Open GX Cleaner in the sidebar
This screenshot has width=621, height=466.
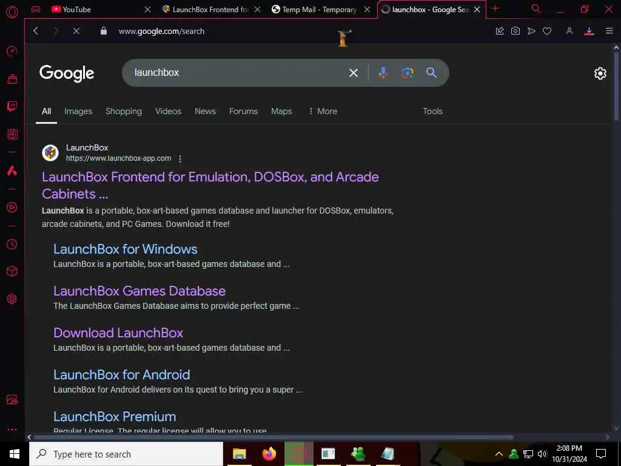click(x=12, y=79)
